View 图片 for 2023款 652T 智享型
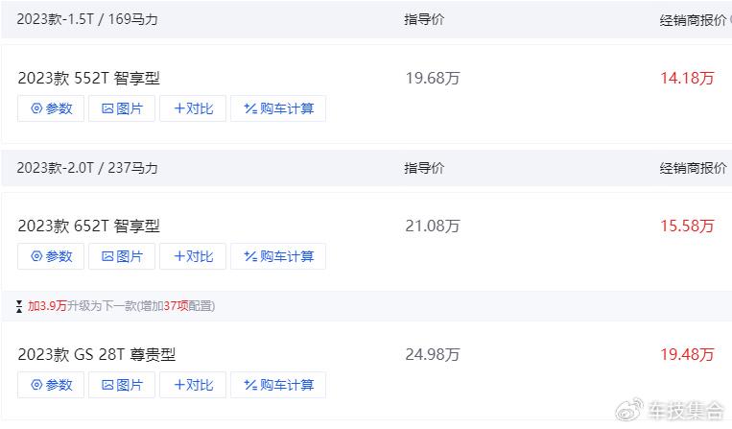This screenshot has width=732, height=429. pyautogui.click(x=122, y=256)
